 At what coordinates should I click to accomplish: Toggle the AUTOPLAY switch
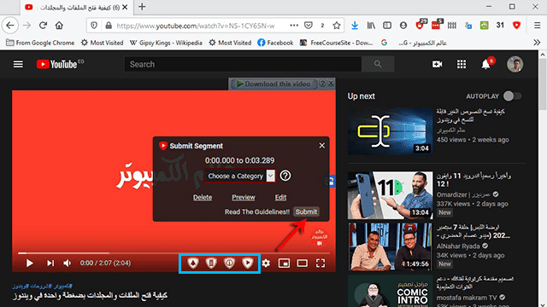(512, 96)
